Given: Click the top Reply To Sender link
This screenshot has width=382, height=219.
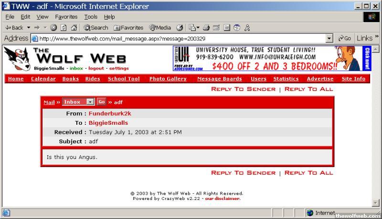Looking at the screenshot, I should [243, 89].
